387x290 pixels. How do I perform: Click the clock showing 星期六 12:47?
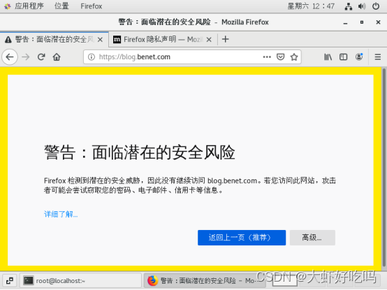[x=311, y=6]
